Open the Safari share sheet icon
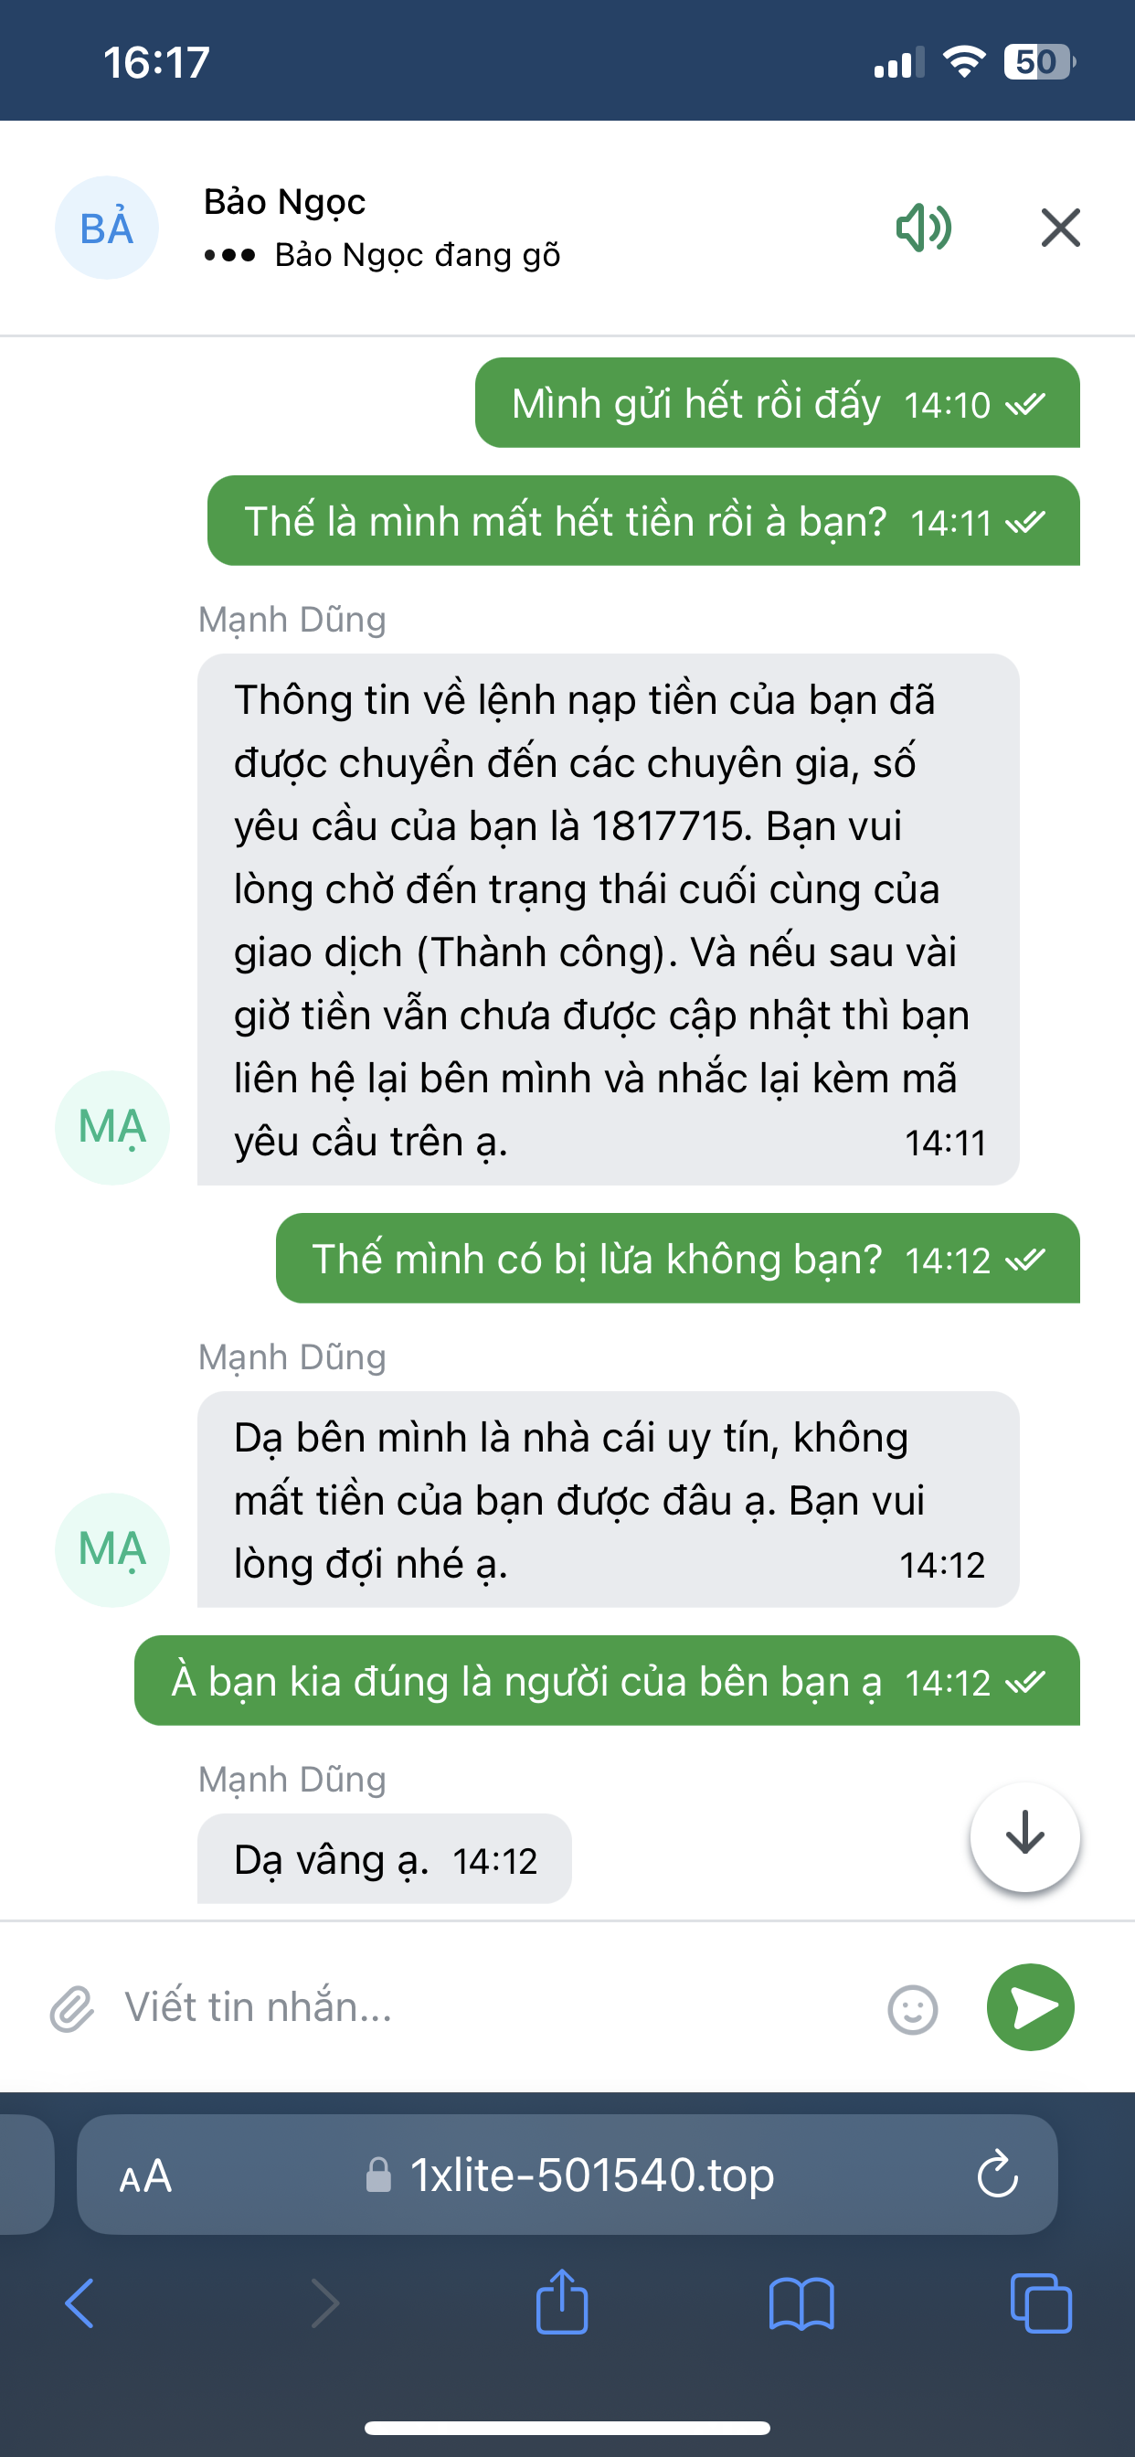This screenshot has width=1135, height=2457. 562,2302
